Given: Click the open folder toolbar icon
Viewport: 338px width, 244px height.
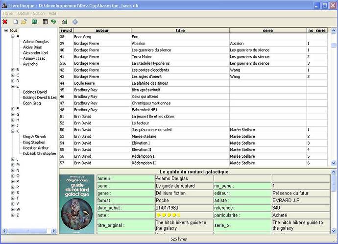Looking at the screenshot, I should pos(24,22).
